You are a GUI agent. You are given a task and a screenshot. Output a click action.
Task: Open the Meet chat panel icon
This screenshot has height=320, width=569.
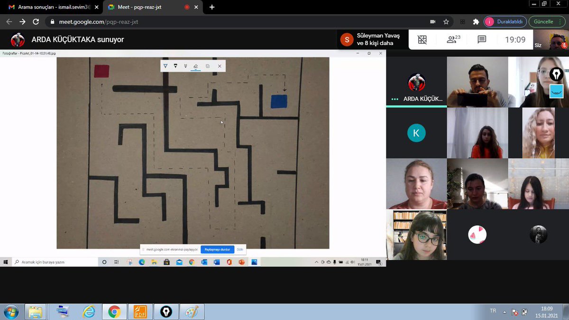tap(482, 39)
